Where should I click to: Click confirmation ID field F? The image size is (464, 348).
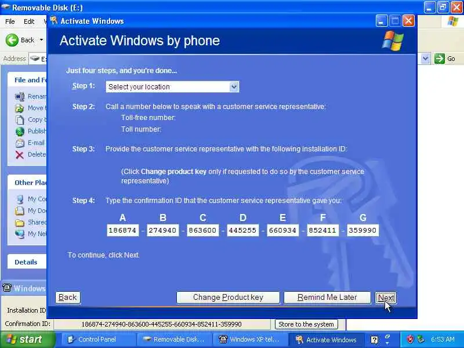pos(322,230)
